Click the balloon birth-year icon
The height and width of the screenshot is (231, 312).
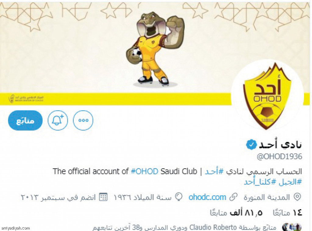tap(179, 197)
